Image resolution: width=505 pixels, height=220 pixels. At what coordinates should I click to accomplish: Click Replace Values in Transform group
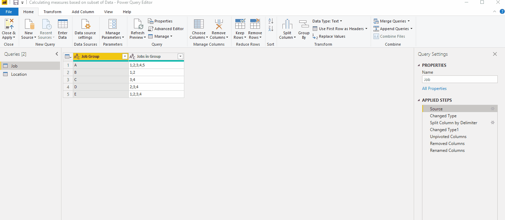[x=329, y=36]
